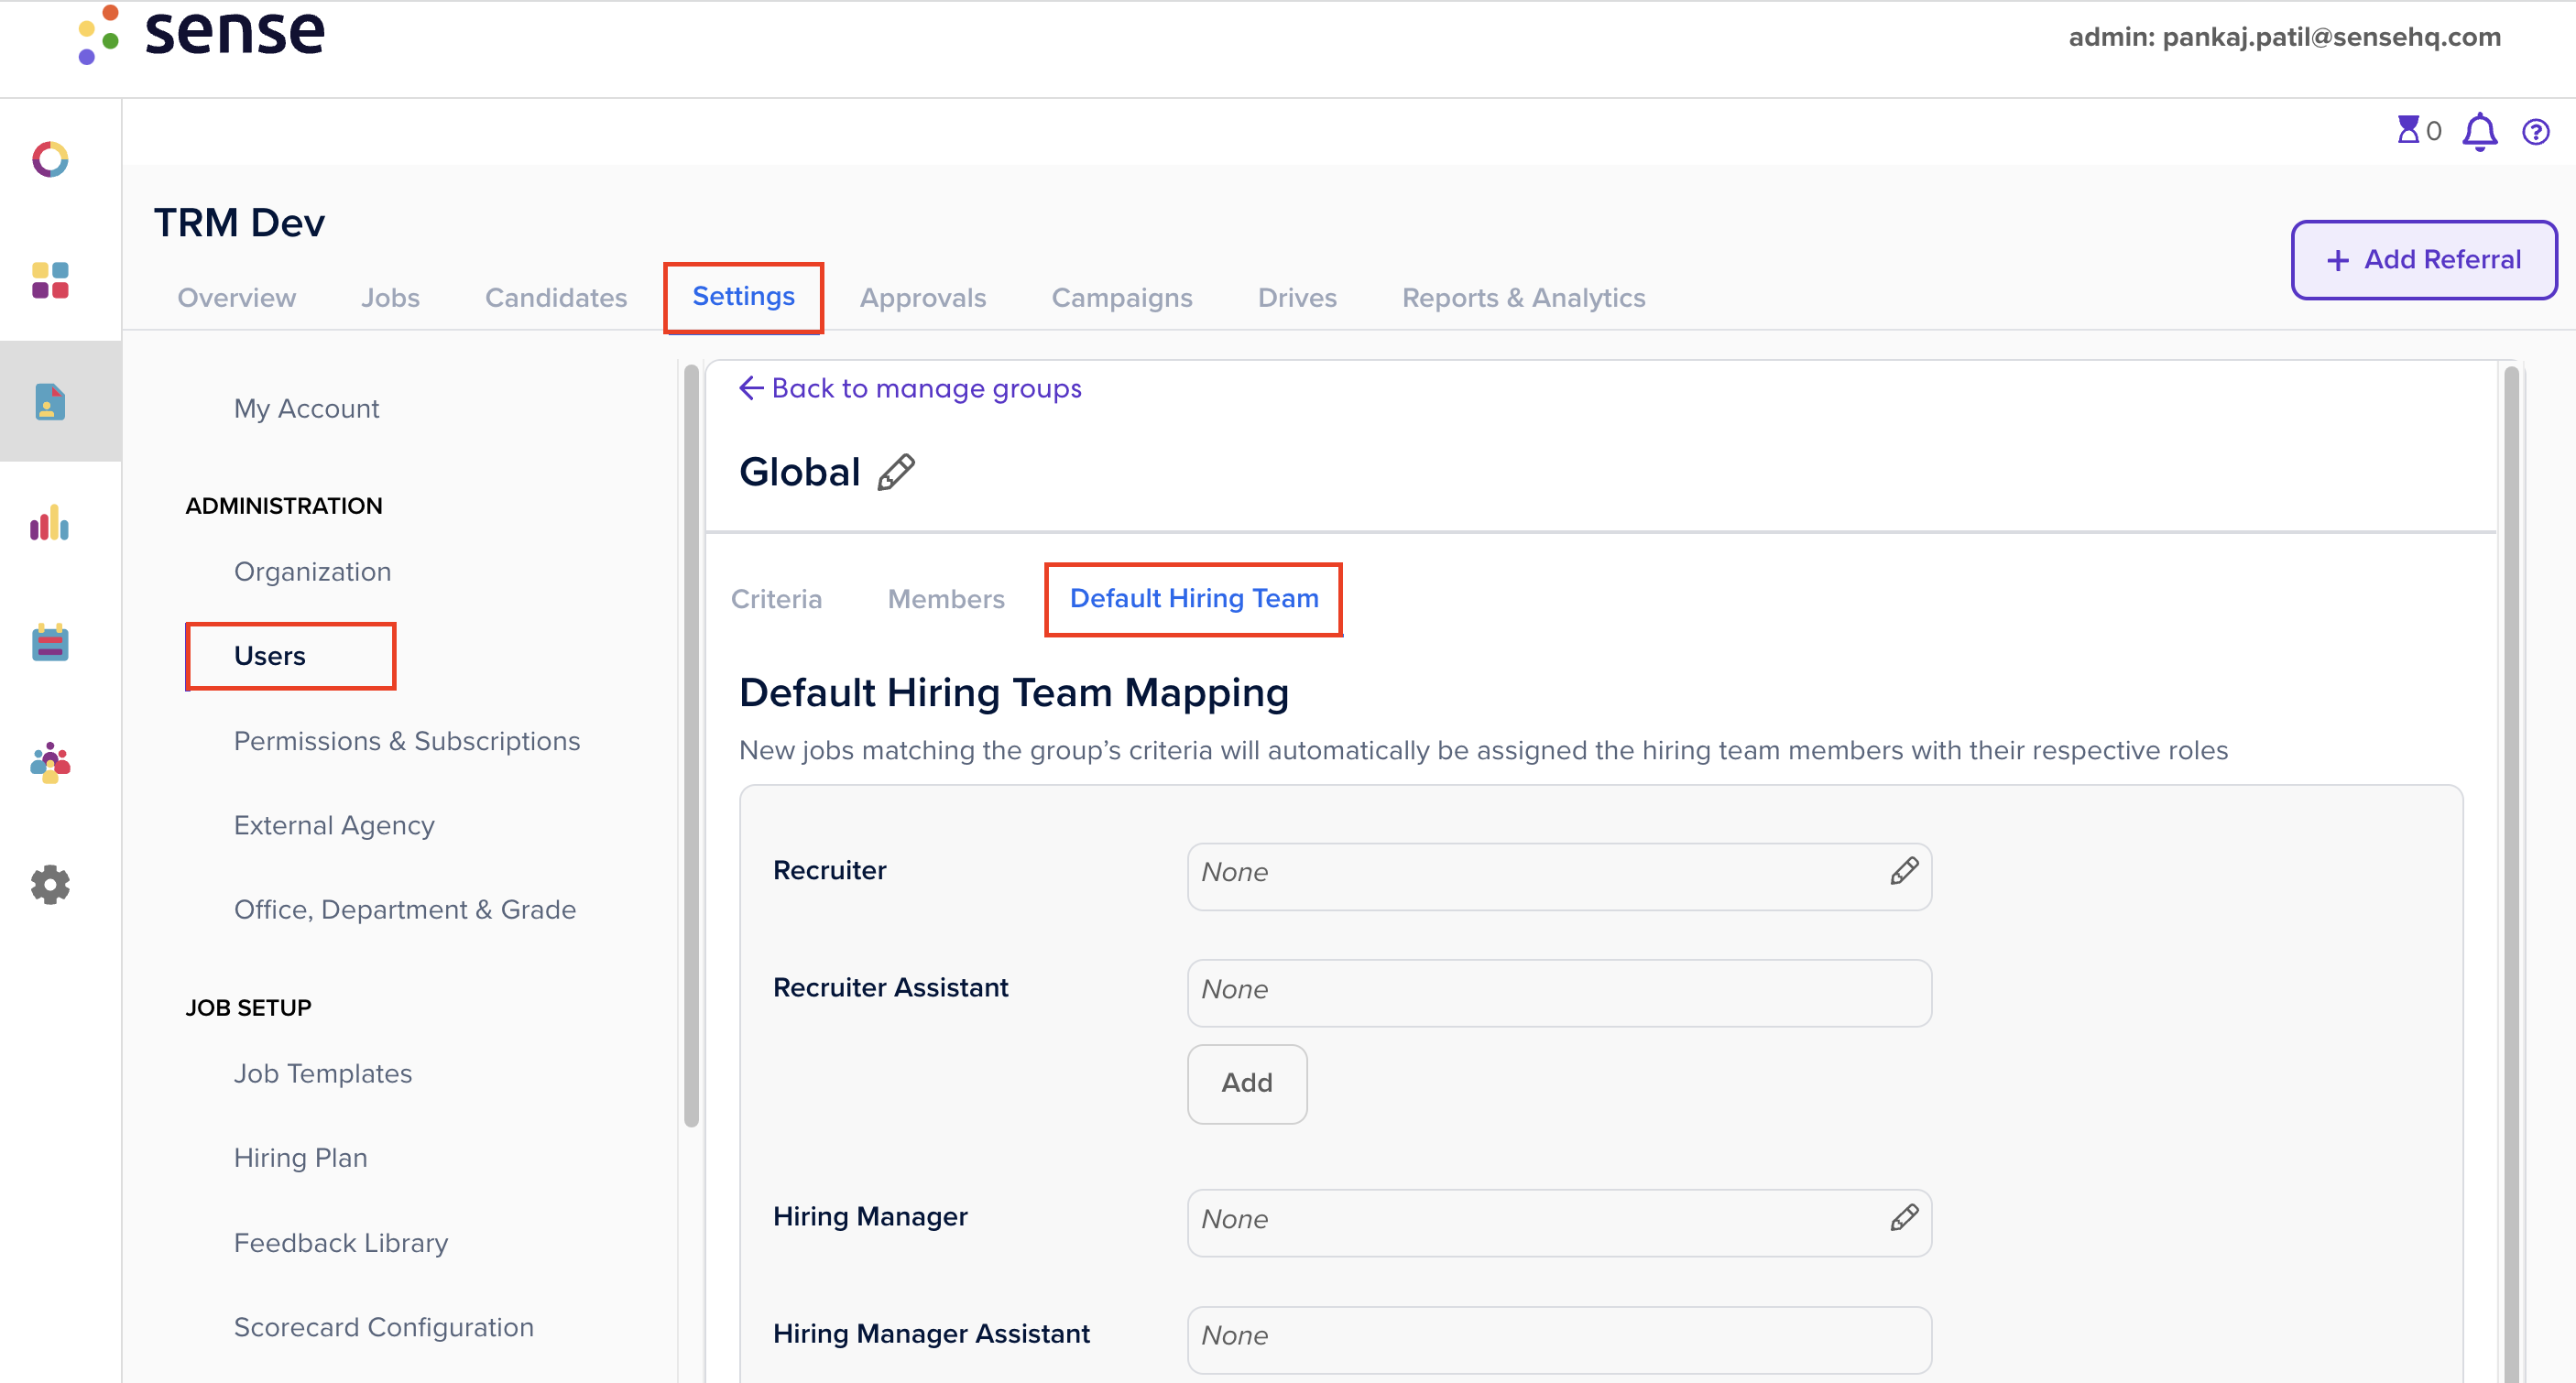Click the Add Referral button
Screen dimensions: 2576x1383
2424,260
